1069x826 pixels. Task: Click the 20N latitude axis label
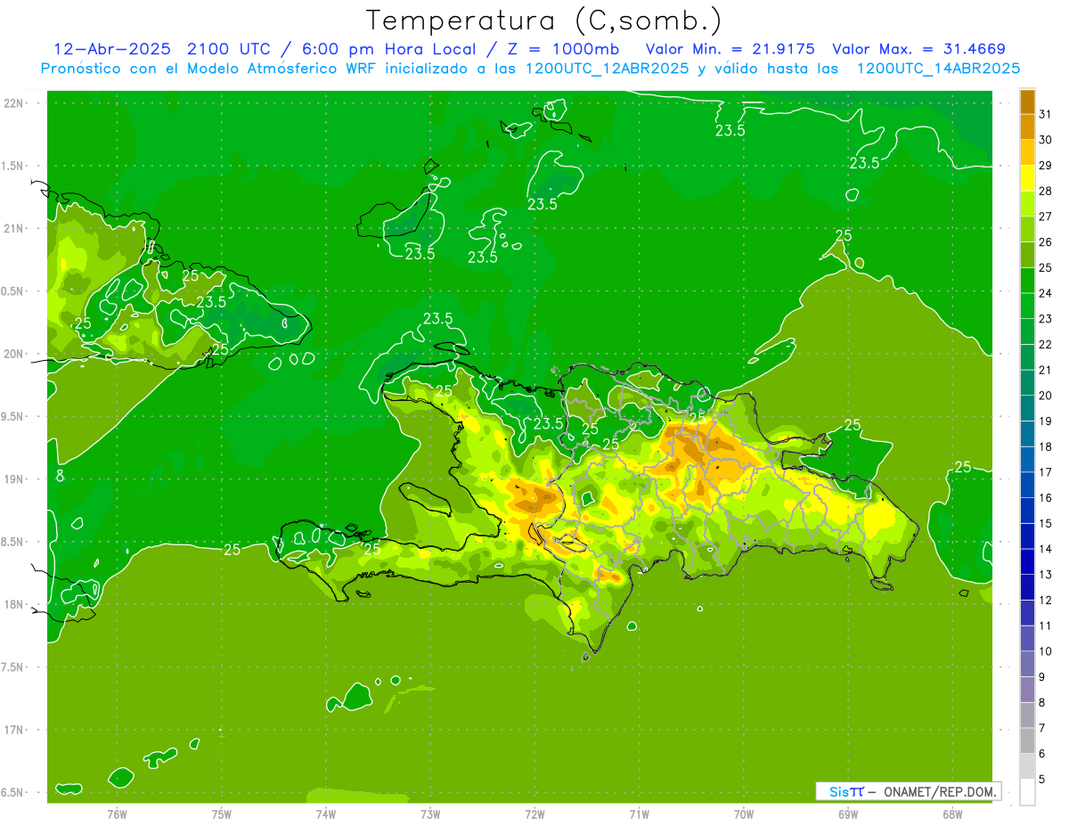13,354
